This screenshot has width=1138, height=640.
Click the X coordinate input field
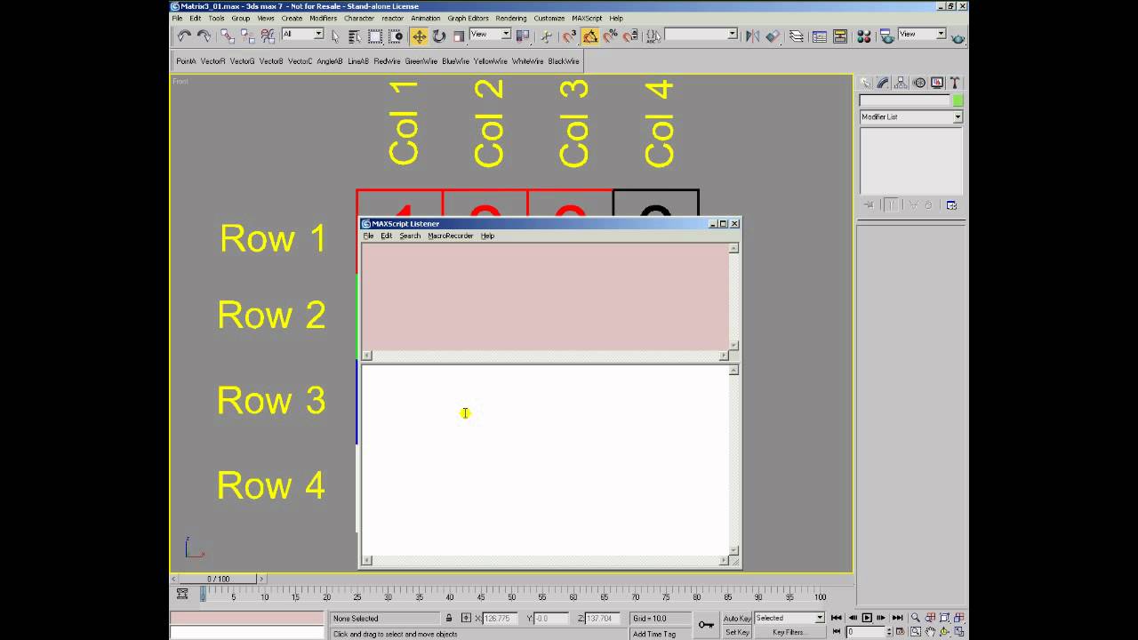501,618
